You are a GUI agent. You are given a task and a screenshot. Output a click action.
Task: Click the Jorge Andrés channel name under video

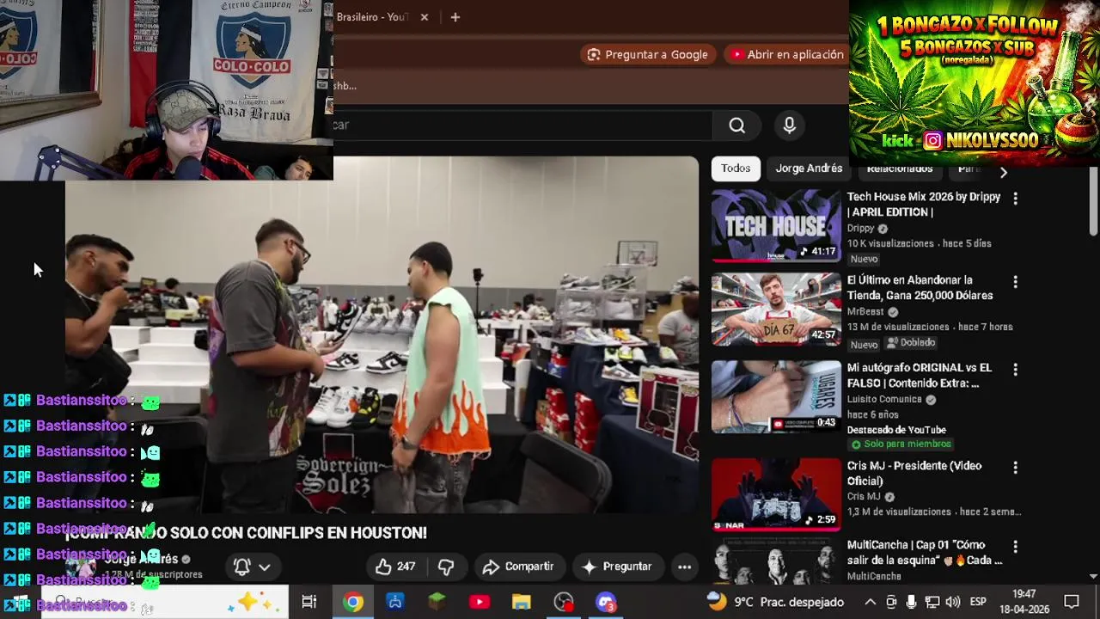tap(142, 560)
